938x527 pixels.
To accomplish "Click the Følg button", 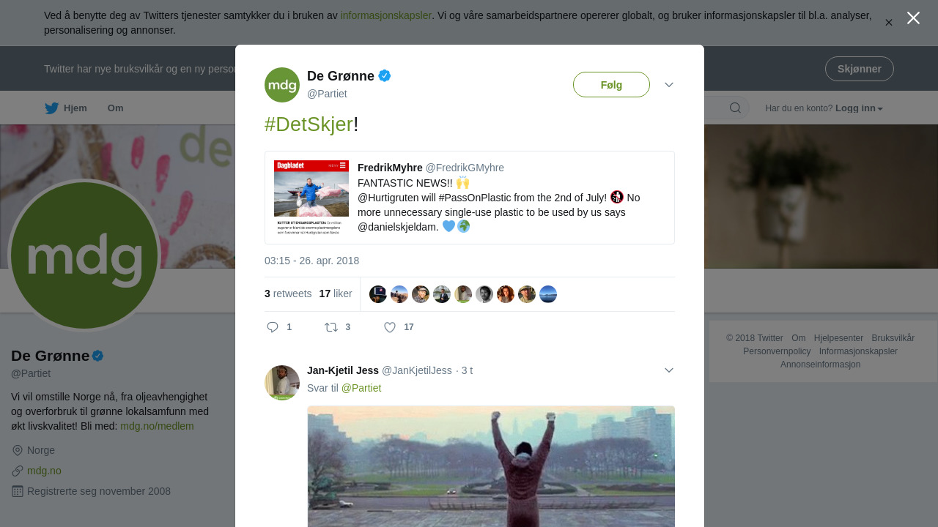I will [611, 85].
